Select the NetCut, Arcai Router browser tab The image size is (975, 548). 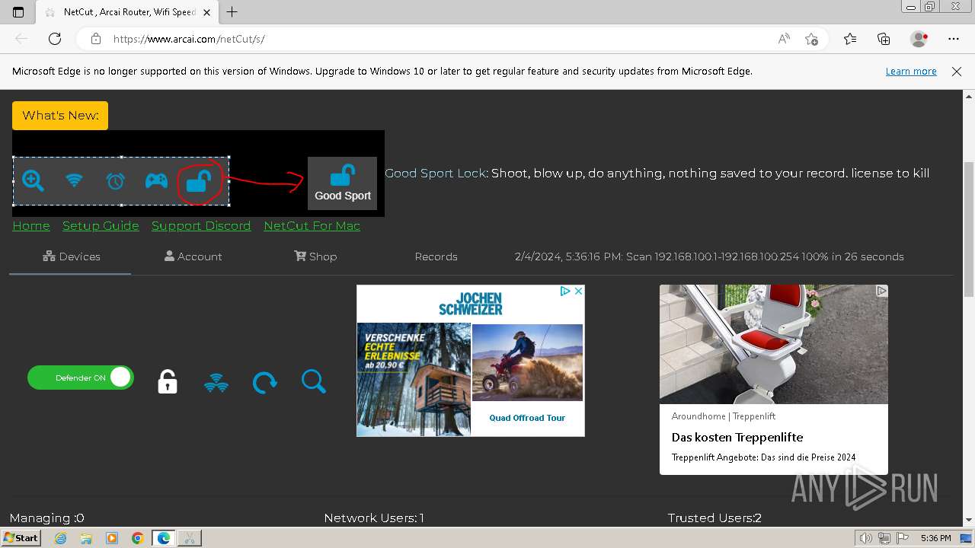[127, 12]
